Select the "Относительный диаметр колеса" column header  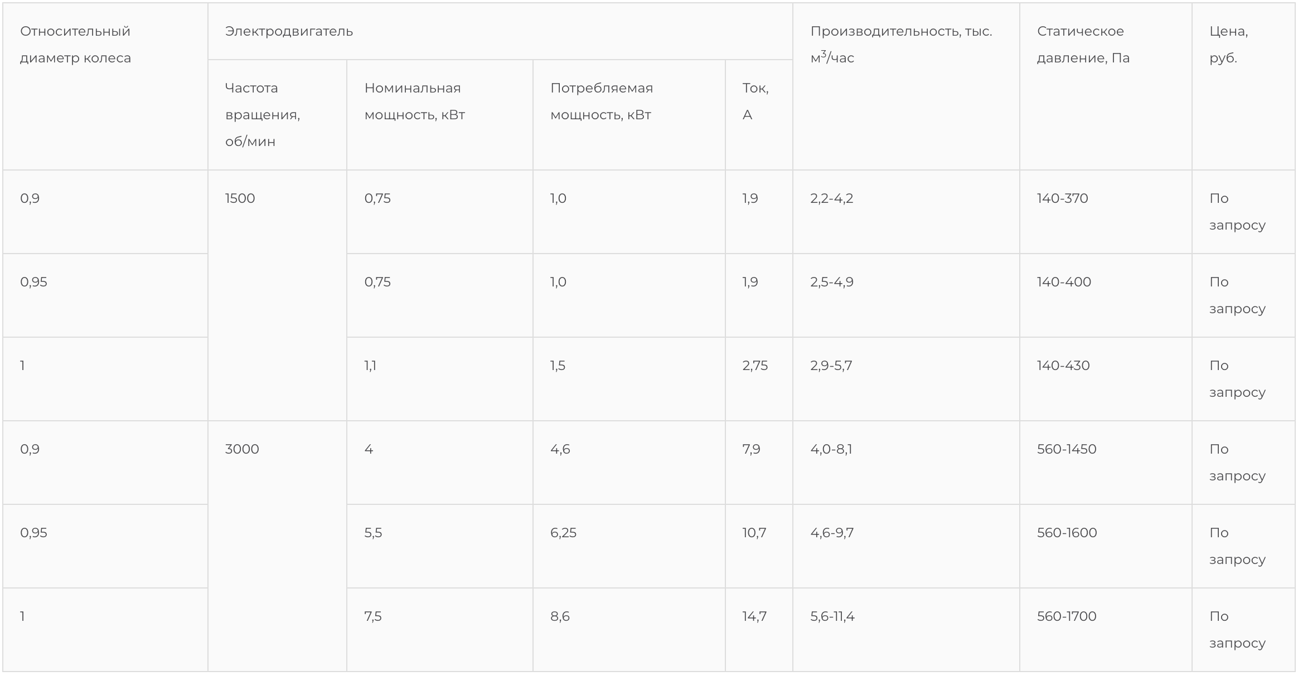tap(75, 45)
